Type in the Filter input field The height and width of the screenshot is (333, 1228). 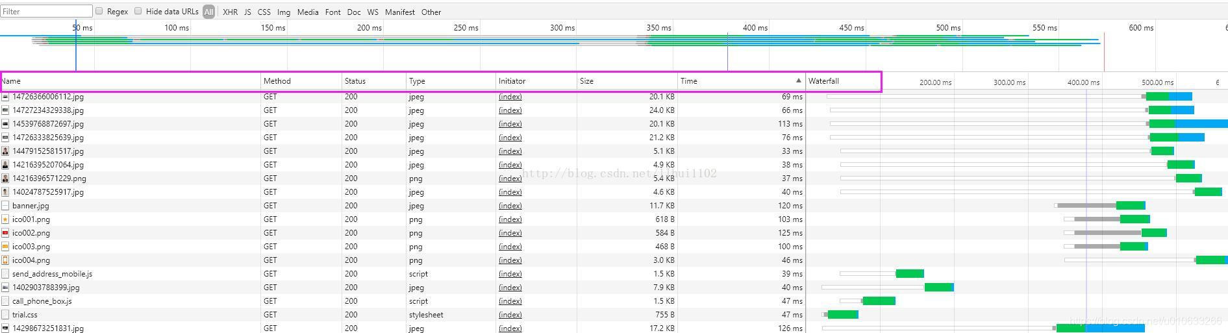(46, 11)
